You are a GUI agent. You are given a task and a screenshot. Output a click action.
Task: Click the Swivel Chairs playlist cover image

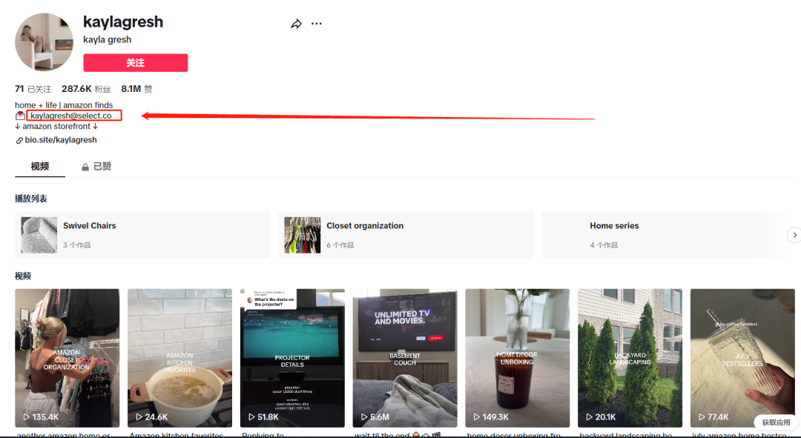pyautogui.click(x=39, y=235)
